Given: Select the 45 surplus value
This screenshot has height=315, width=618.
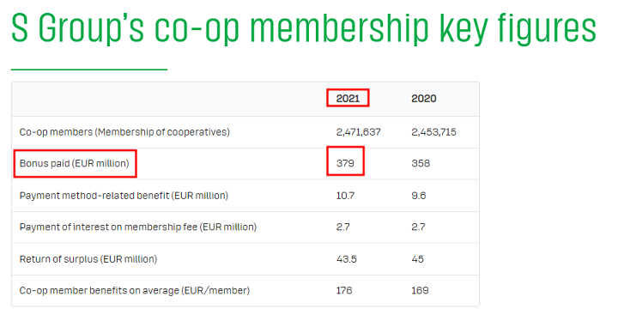Looking at the screenshot, I should pyautogui.click(x=417, y=259).
